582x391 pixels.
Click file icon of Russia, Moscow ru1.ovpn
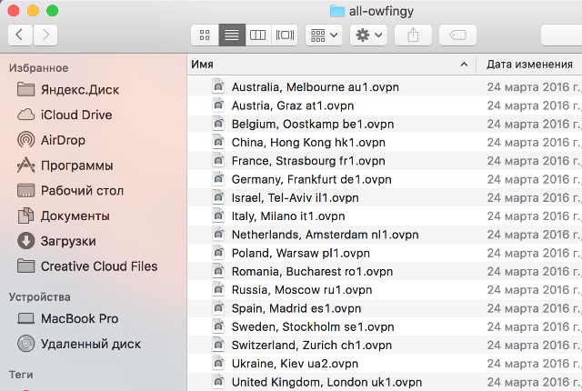218,289
